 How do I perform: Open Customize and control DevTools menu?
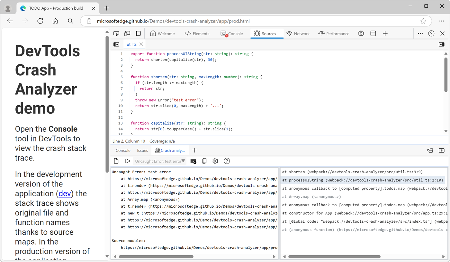pyautogui.click(x=420, y=33)
